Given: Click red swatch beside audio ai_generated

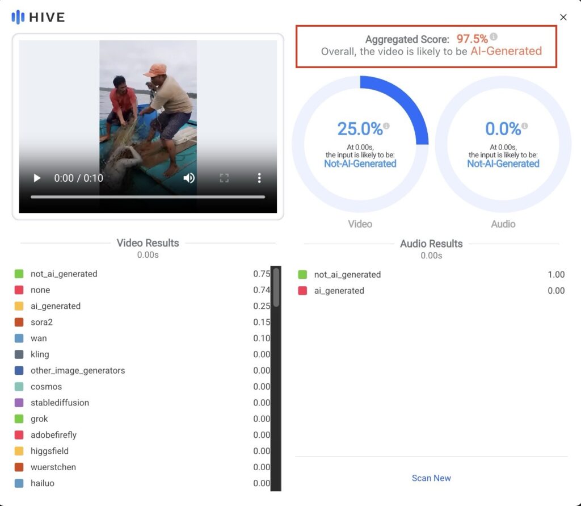Looking at the screenshot, I should click(x=302, y=291).
